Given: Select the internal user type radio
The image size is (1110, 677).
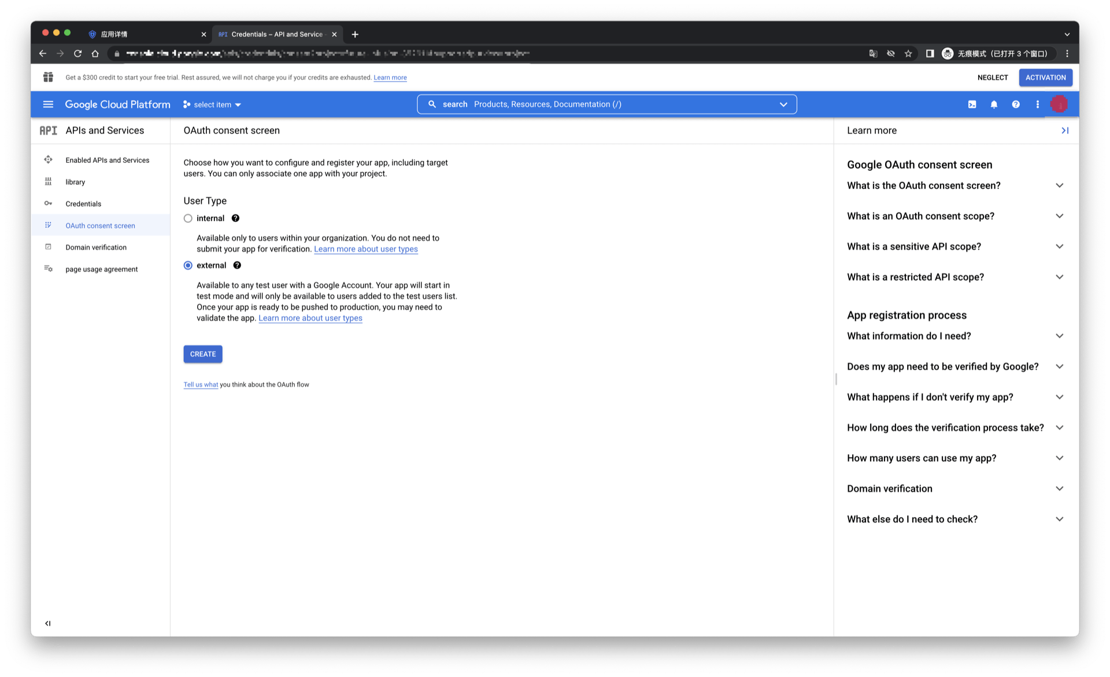Looking at the screenshot, I should click(188, 218).
